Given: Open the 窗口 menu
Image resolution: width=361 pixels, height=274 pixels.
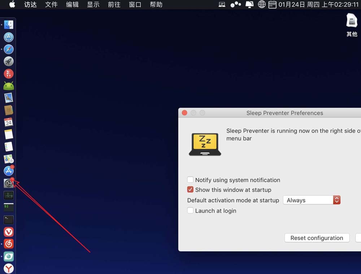Looking at the screenshot, I should [135, 4].
